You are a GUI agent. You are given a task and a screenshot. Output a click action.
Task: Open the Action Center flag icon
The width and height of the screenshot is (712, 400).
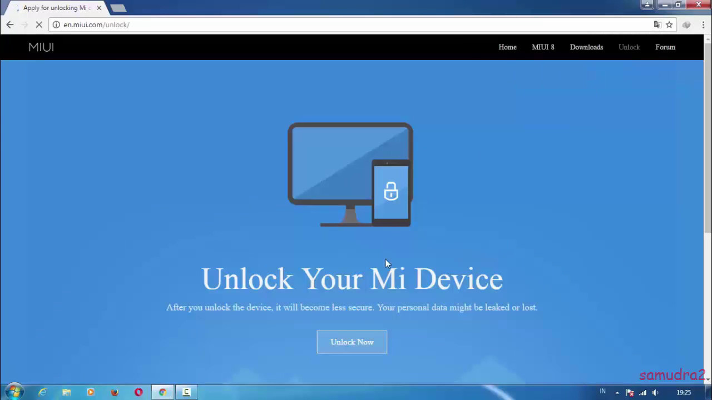(x=630, y=392)
